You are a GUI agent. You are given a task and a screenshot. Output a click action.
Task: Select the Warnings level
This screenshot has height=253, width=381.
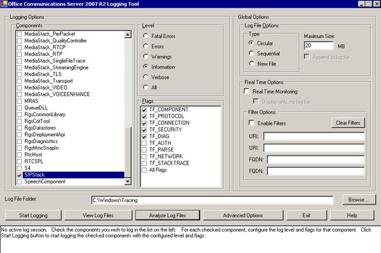[x=145, y=57]
